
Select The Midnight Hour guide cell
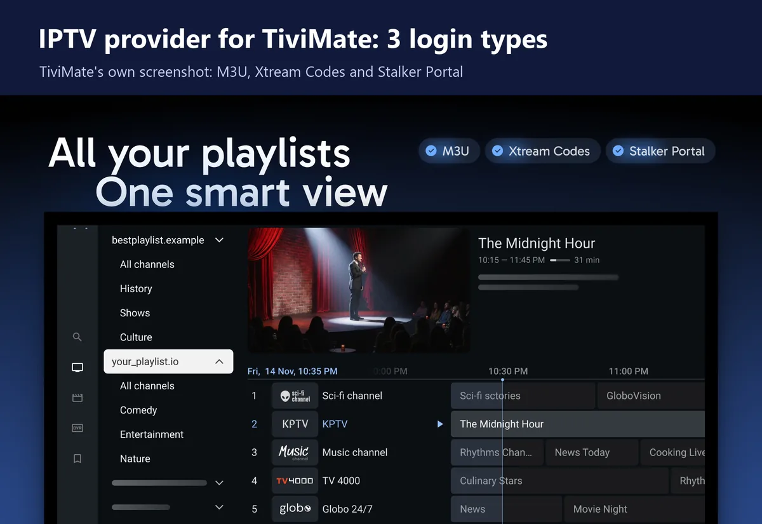point(578,424)
